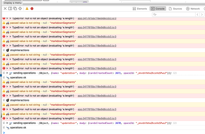
Task: Click the first stopInteractions log message
Action: point(20,50)
